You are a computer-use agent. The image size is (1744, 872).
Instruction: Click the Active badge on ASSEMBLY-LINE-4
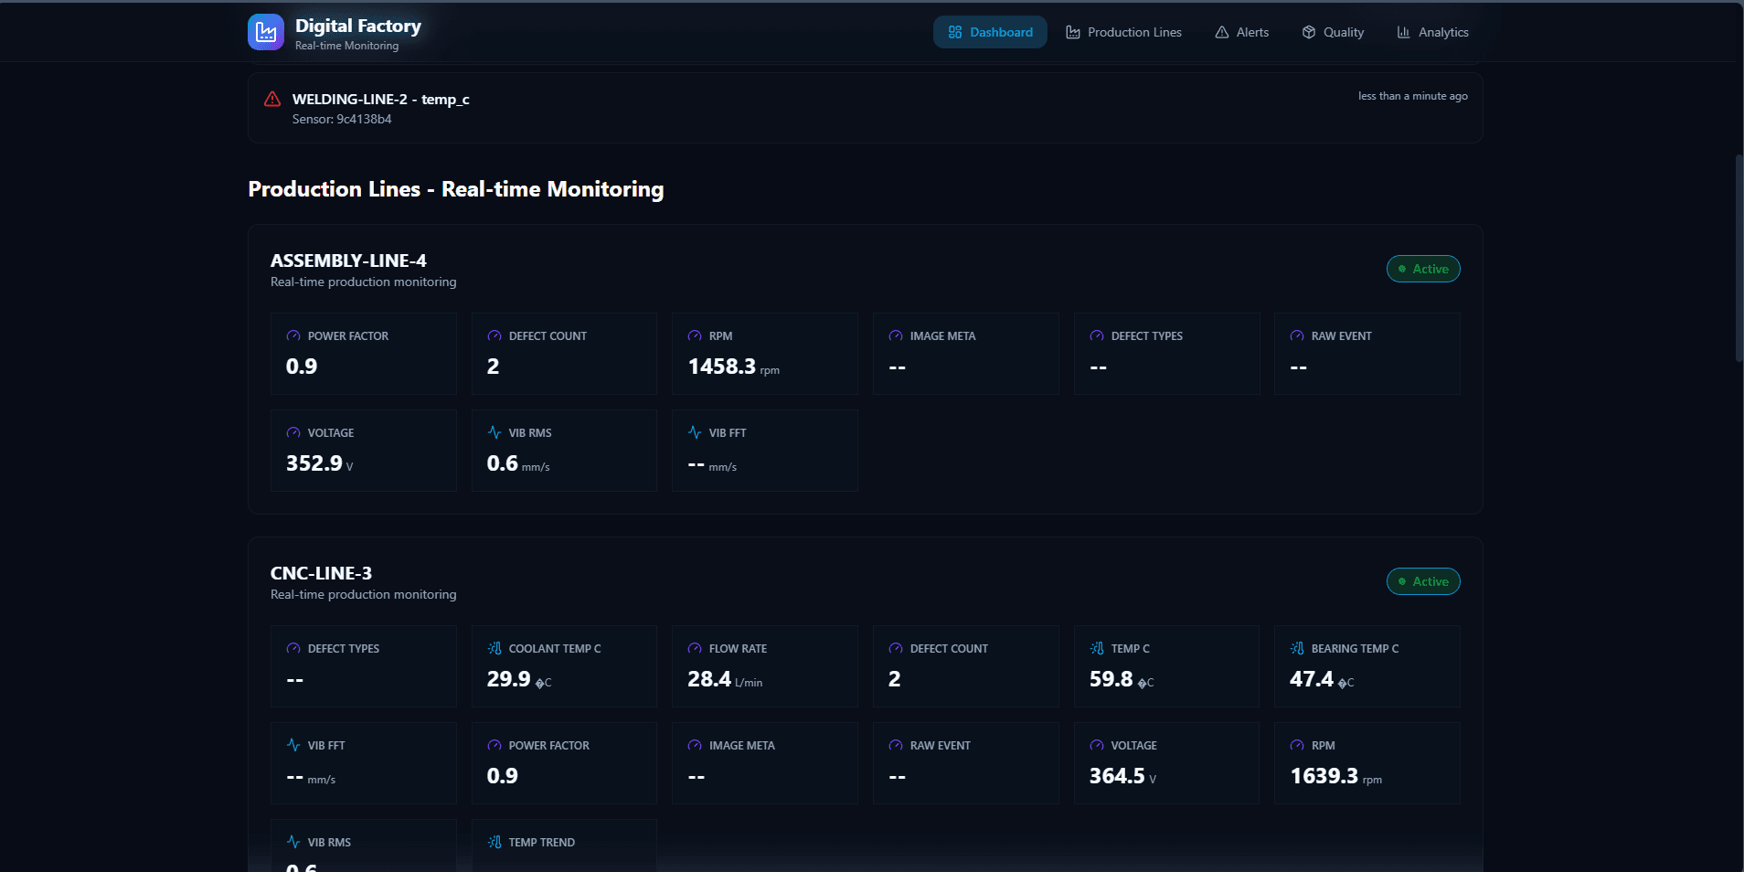pyautogui.click(x=1423, y=269)
